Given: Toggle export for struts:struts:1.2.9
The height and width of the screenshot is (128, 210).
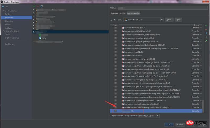Looking at the screenshot, I should pos(115,28).
